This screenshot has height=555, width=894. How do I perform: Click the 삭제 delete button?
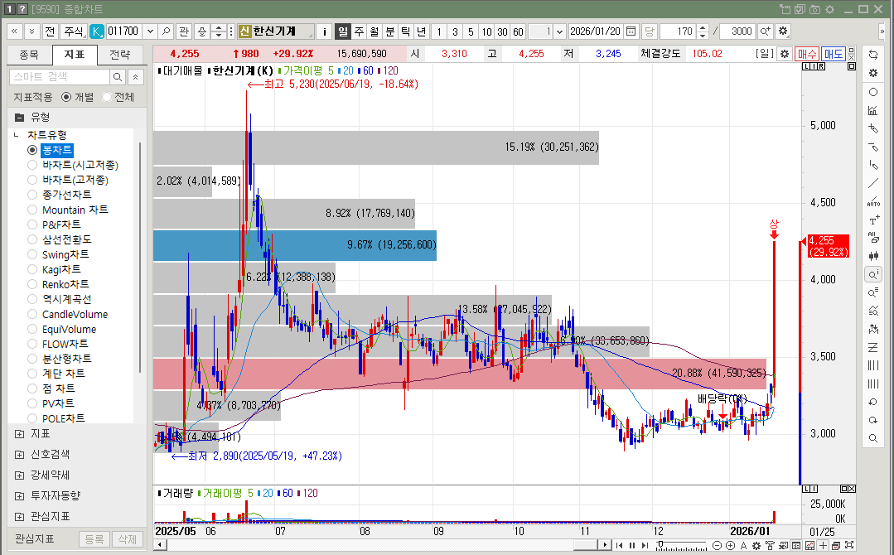127,538
